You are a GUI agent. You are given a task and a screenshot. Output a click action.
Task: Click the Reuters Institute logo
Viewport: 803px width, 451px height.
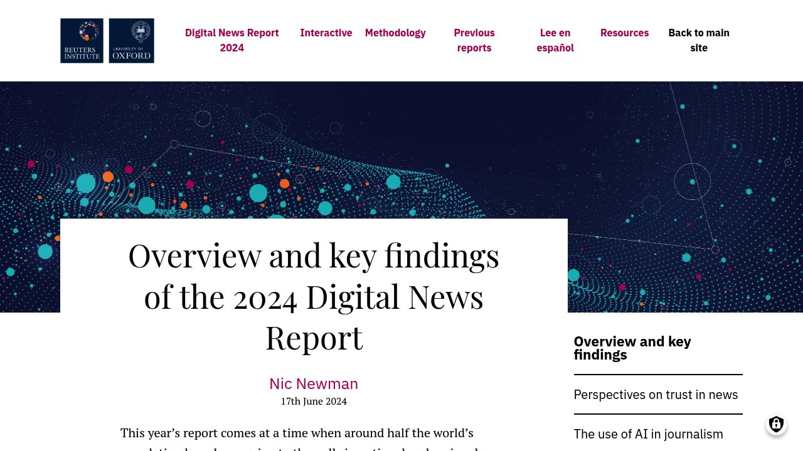click(82, 41)
